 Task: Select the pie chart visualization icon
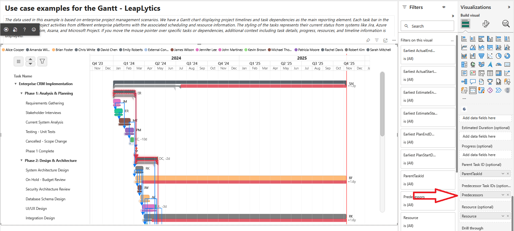pos(499,56)
